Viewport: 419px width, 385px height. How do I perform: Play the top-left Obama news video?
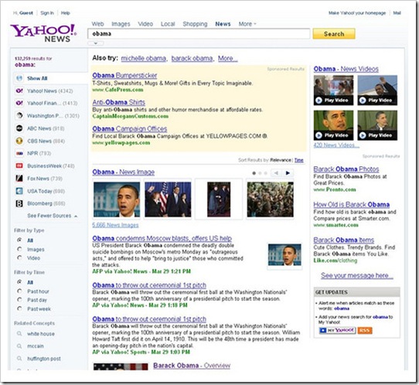click(x=333, y=90)
